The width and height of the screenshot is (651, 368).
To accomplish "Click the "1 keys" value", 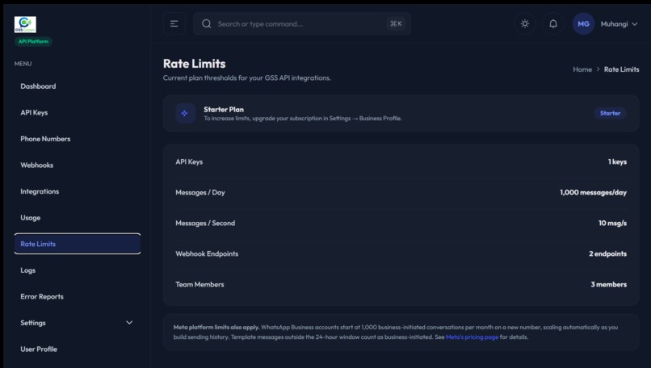I will (617, 161).
